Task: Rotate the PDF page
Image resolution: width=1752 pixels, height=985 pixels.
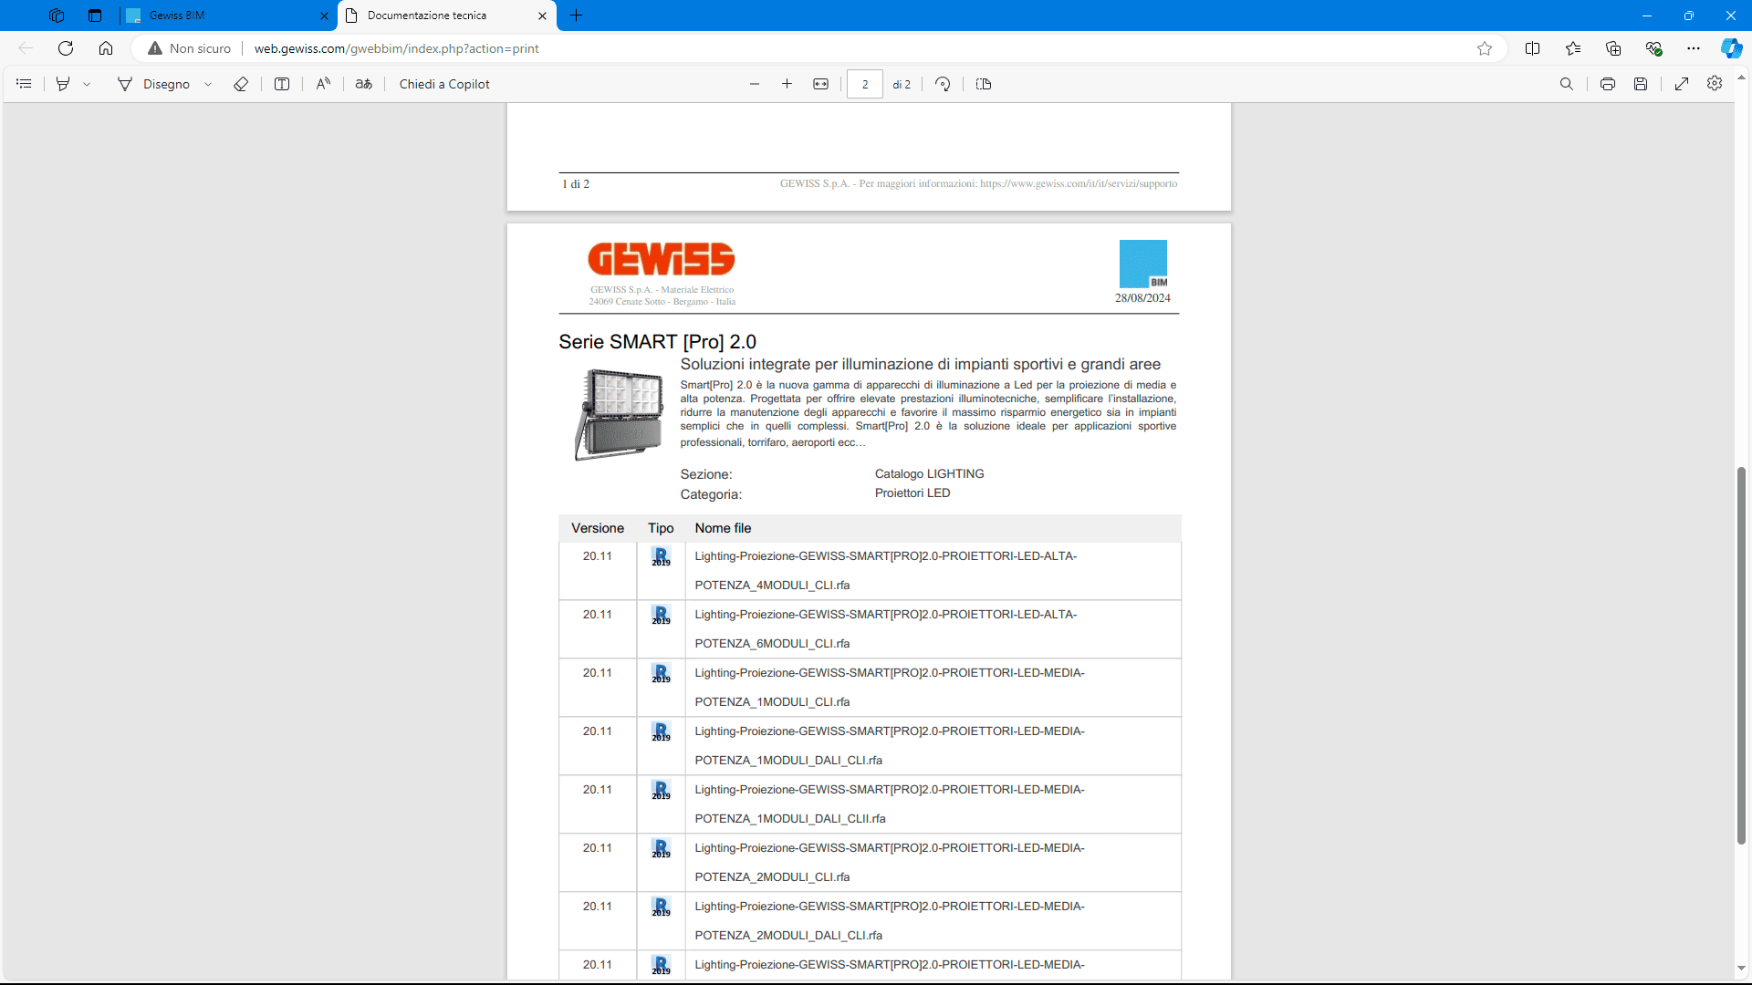Action: tap(943, 84)
